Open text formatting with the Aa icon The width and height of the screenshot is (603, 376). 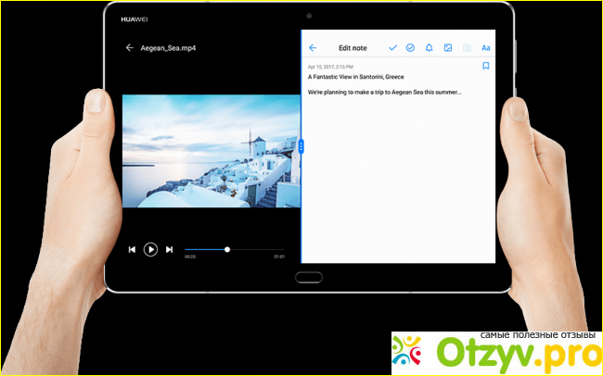point(485,47)
